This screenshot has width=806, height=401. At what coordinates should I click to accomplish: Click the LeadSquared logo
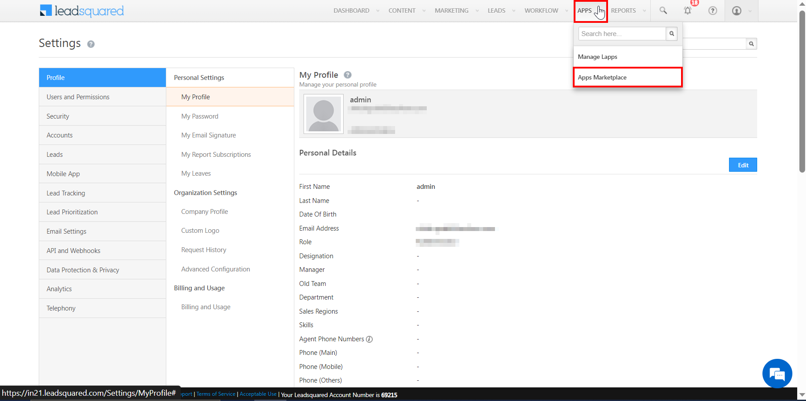pos(82,11)
